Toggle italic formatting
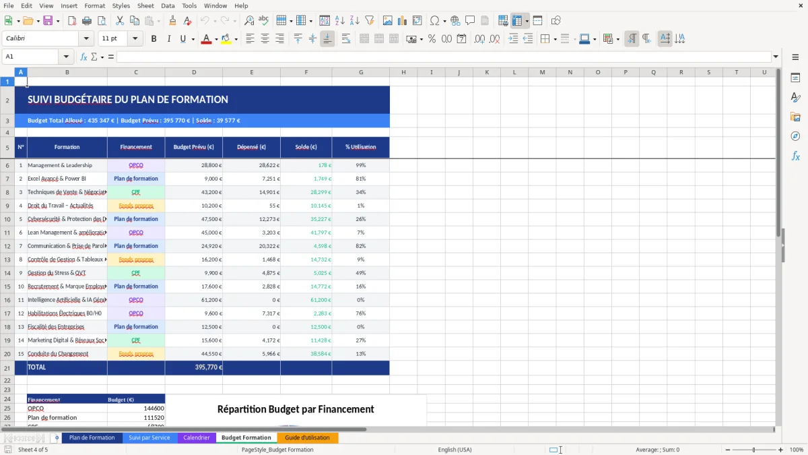The height and width of the screenshot is (455, 808). [x=168, y=38]
